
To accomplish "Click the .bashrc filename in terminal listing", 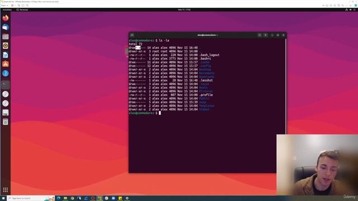I will coord(205,59).
